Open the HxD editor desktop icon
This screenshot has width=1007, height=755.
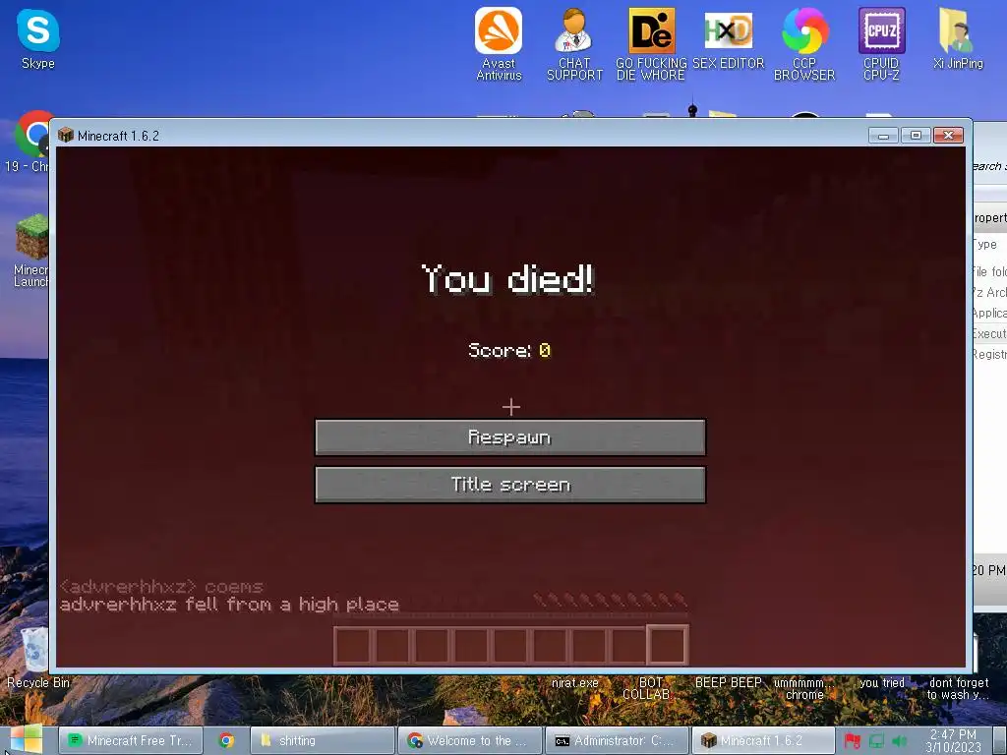tap(729, 38)
